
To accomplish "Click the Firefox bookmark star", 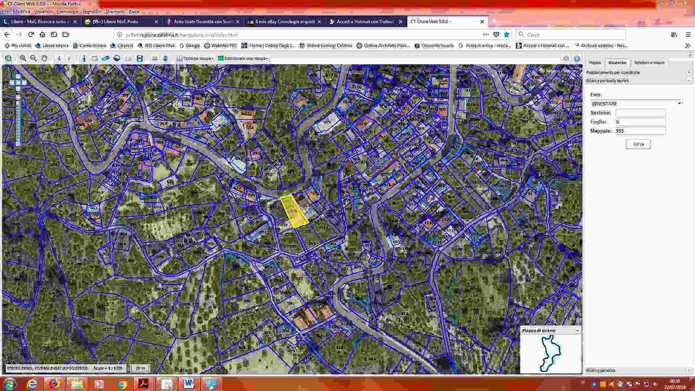I will (x=506, y=34).
